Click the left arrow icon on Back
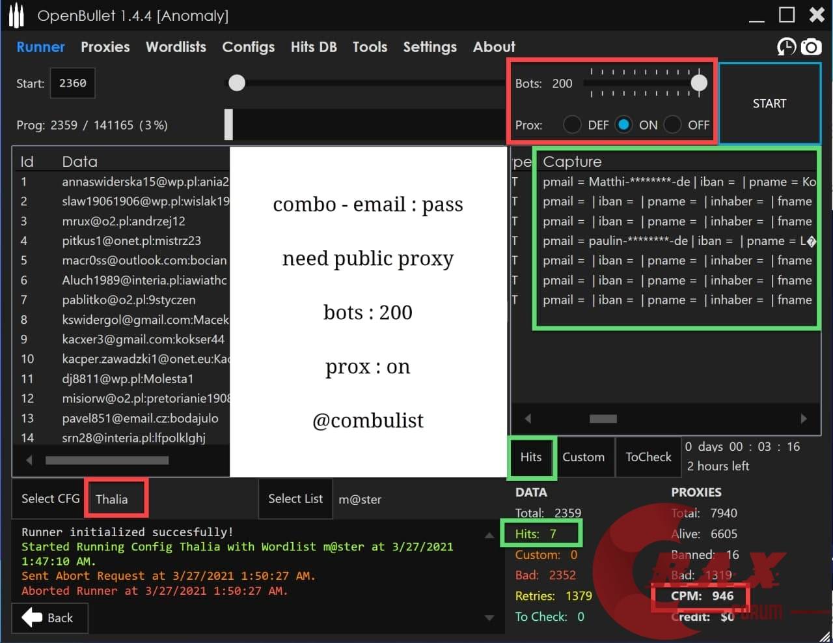This screenshot has width=833, height=643. tap(32, 617)
